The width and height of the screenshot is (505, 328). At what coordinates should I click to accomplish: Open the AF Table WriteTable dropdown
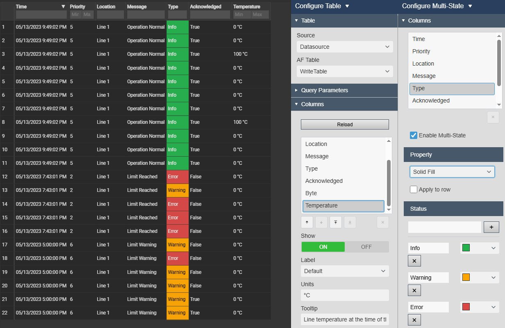(345, 71)
